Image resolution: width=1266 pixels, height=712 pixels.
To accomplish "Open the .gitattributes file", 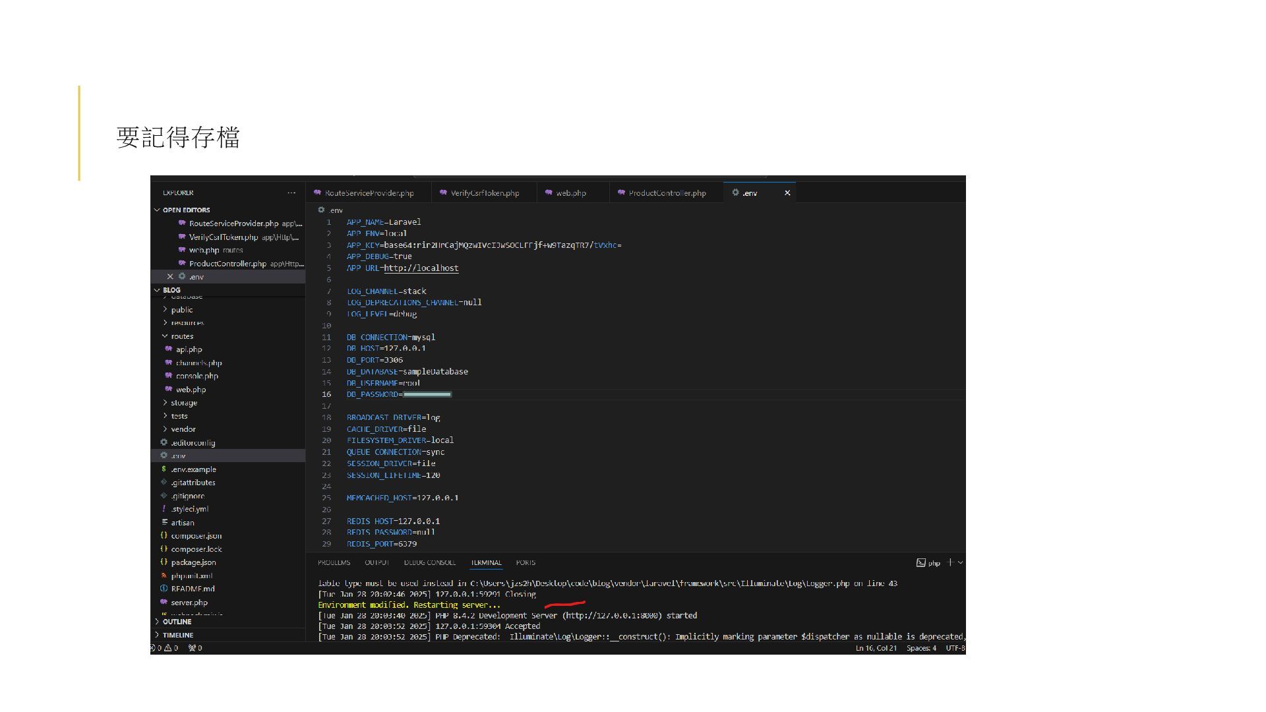I will [228, 483].
